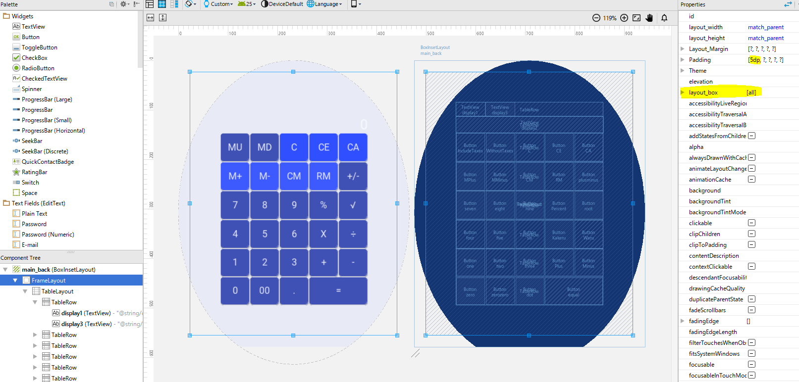The image size is (799, 382).
Task: Collapse main_back node in Component Tree
Action: (x=5, y=270)
